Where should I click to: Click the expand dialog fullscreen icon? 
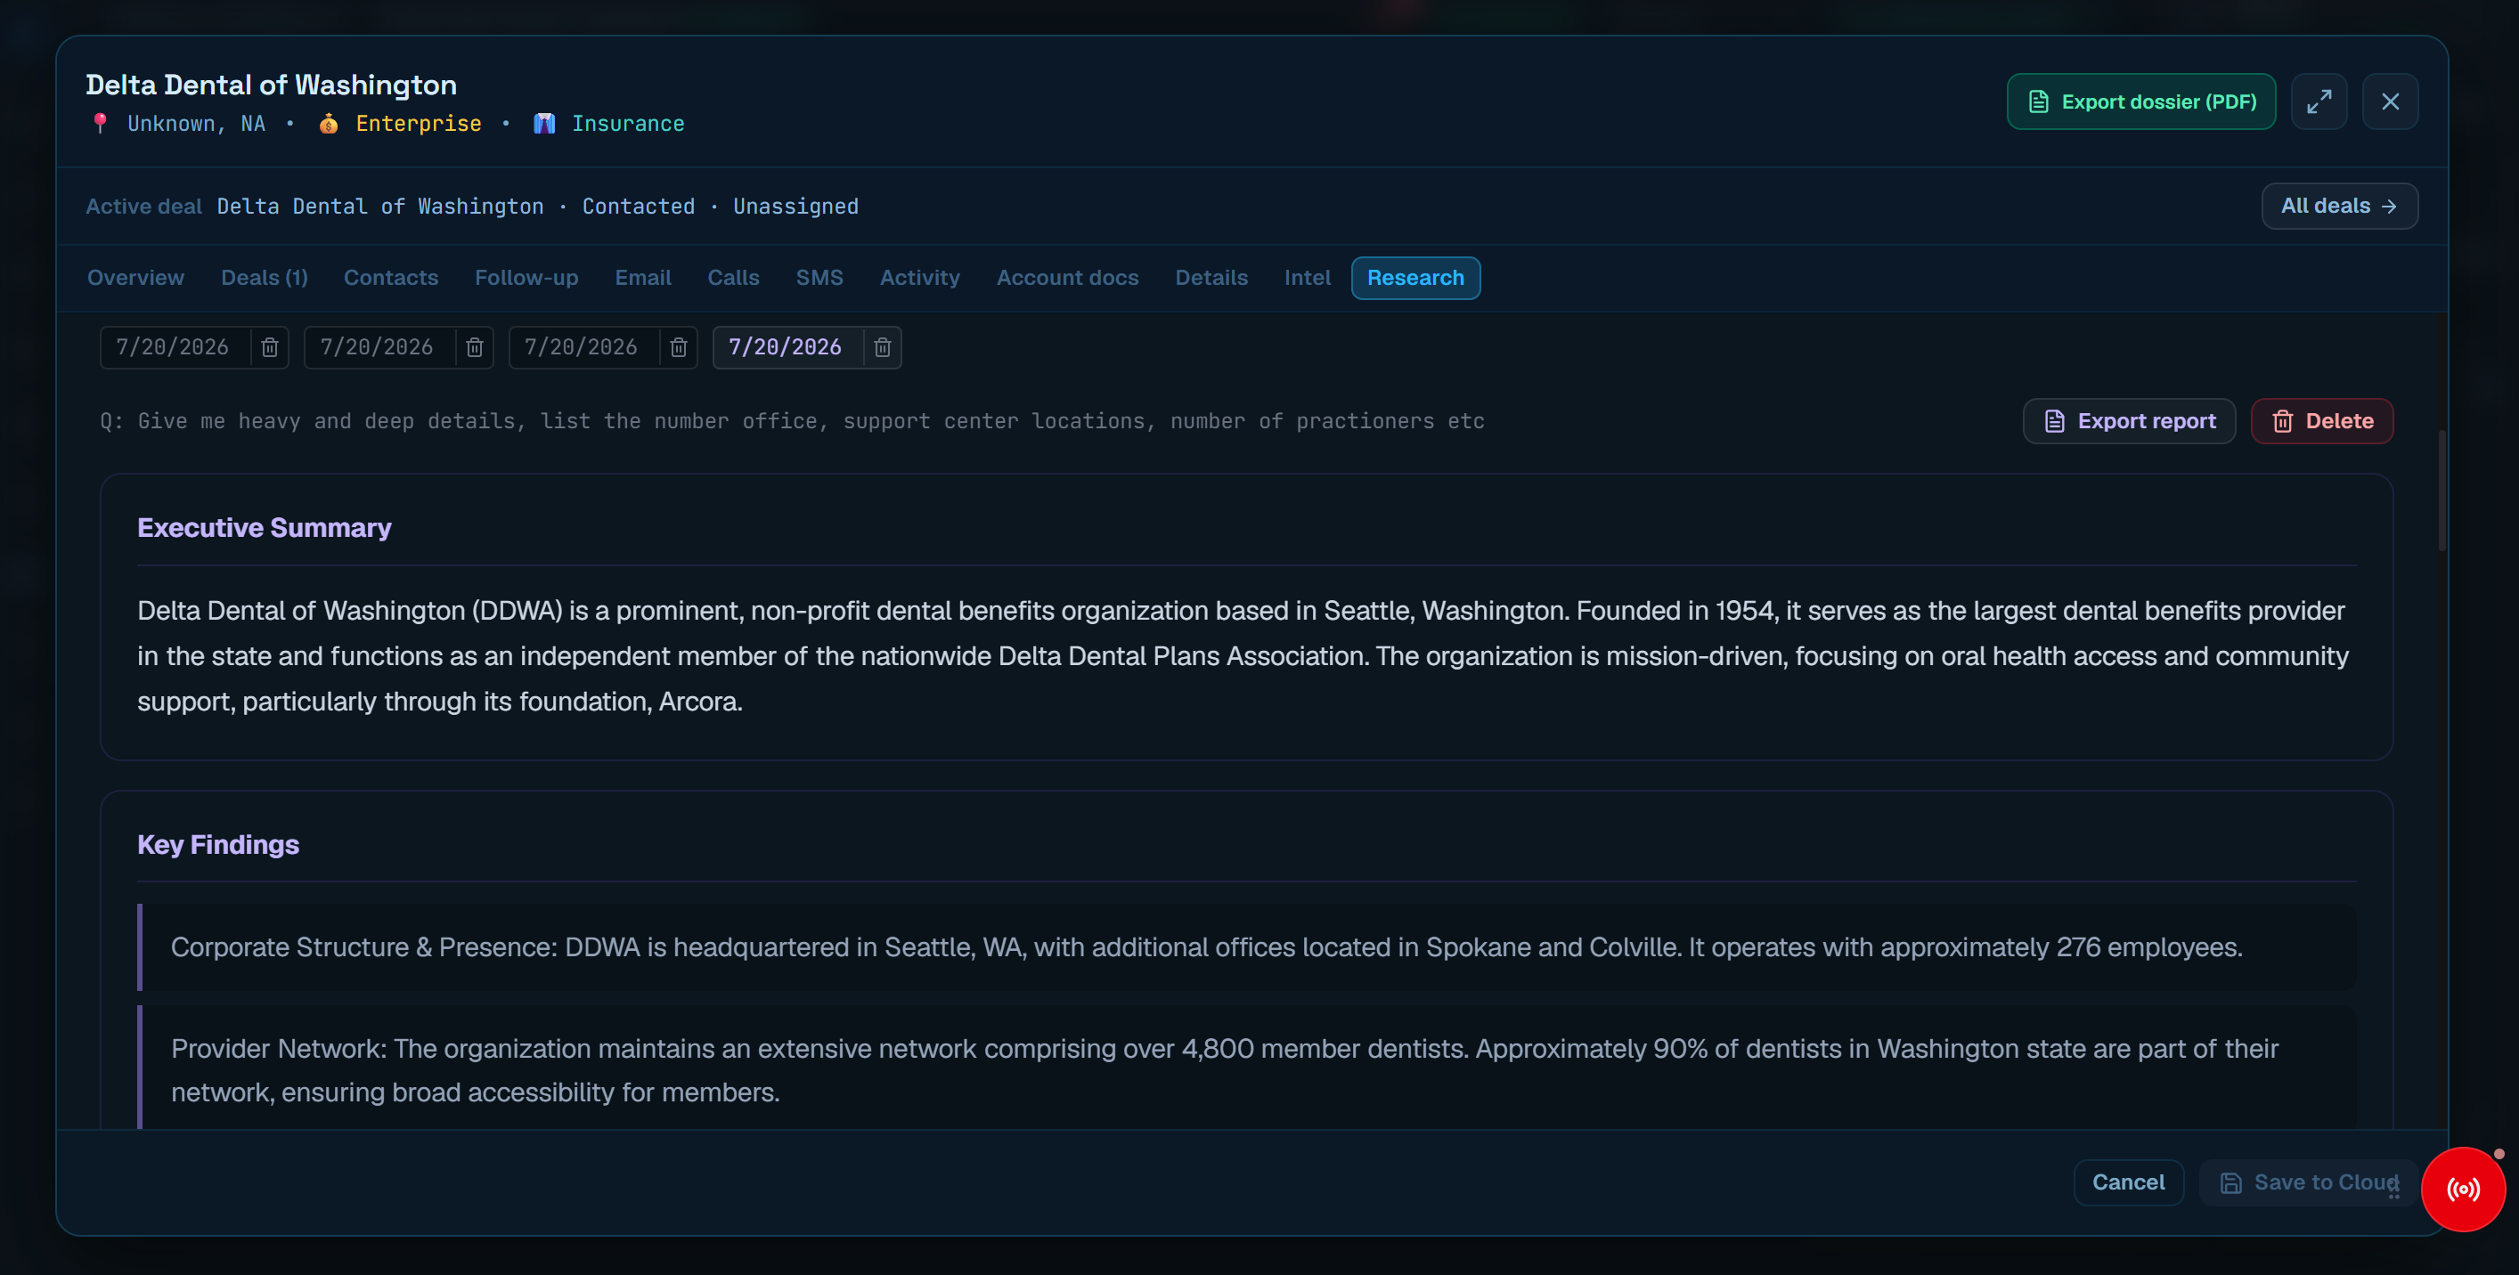point(2319,102)
